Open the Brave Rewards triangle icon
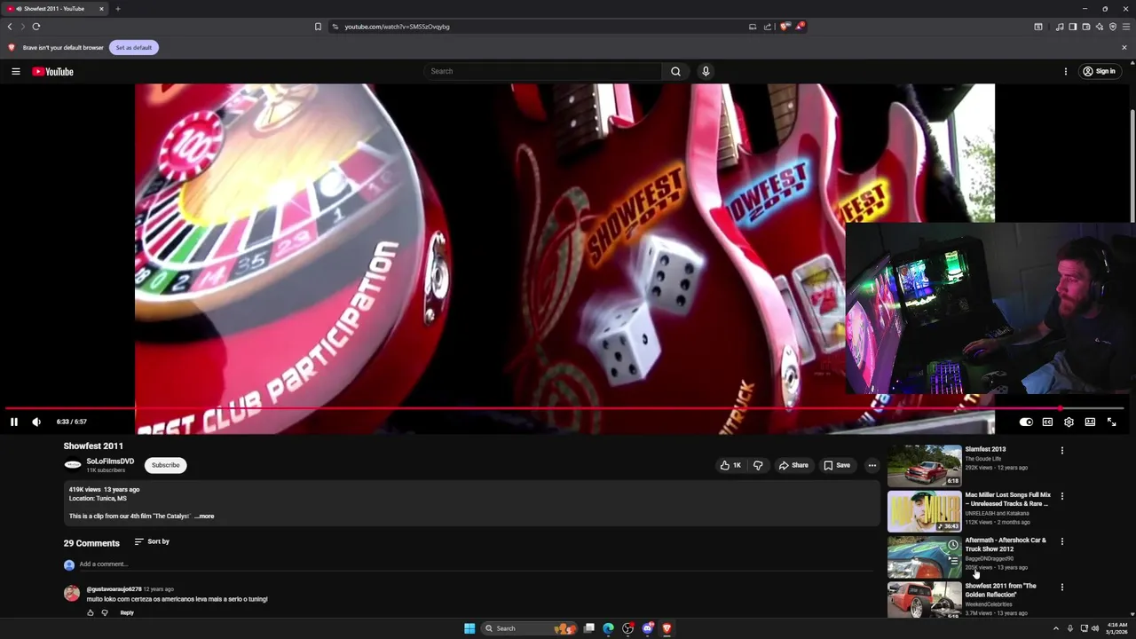 800,27
